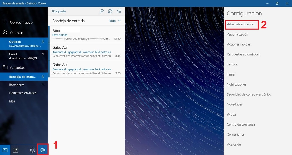Click the plus icon for new mail
Screen dimensions: 292x155
coord(5,22)
